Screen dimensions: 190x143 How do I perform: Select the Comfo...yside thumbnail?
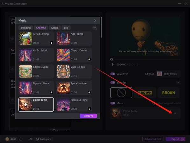tap(25, 71)
